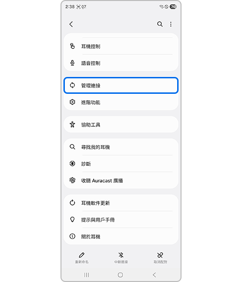The image size is (242, 282).
Task: Tap the lightbulb icon for 提示與用戶手冊
Action: (72, 220)
